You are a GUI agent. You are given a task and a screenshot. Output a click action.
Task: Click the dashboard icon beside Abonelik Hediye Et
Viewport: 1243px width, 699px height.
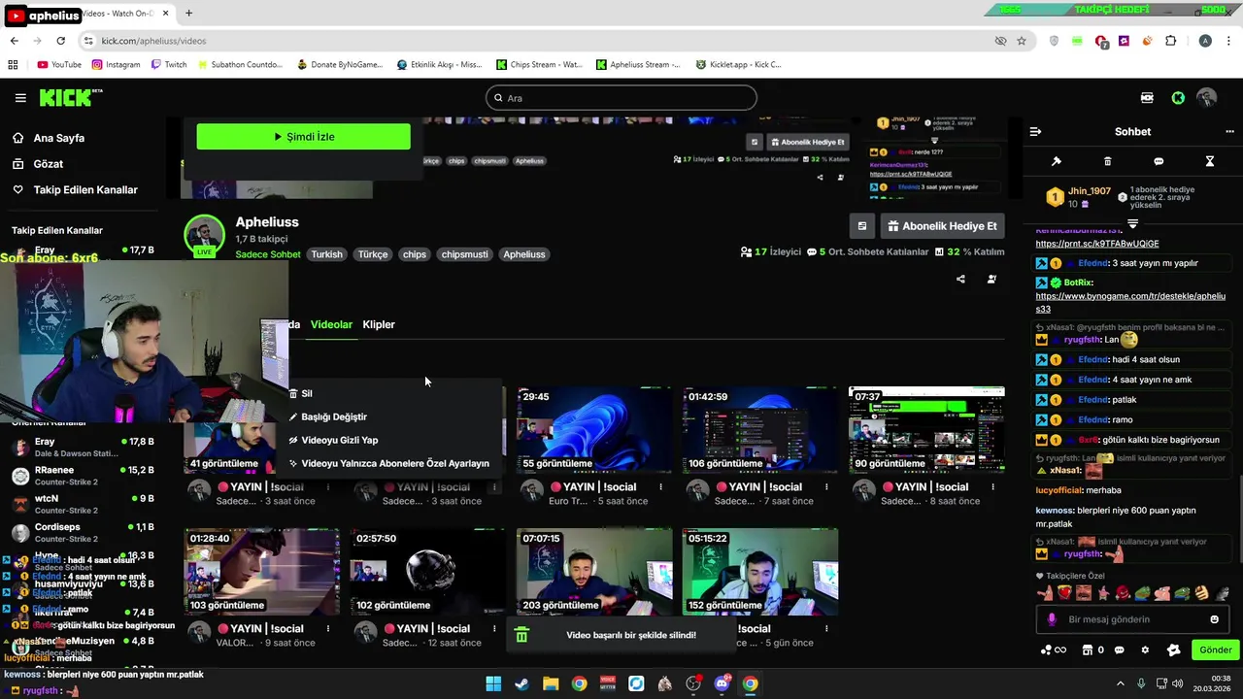(x=861, y=226)
